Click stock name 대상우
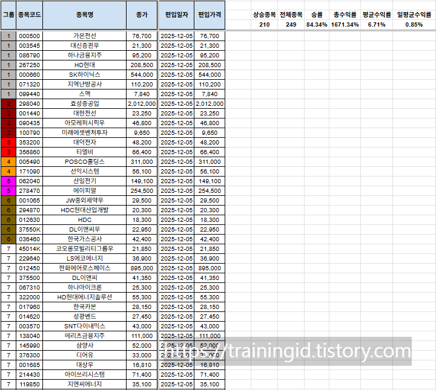 click(x=85, y=365)
